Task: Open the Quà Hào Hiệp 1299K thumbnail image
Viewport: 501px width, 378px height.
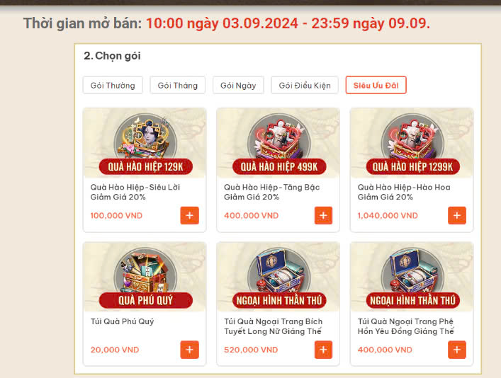Action: coord(412,143)
